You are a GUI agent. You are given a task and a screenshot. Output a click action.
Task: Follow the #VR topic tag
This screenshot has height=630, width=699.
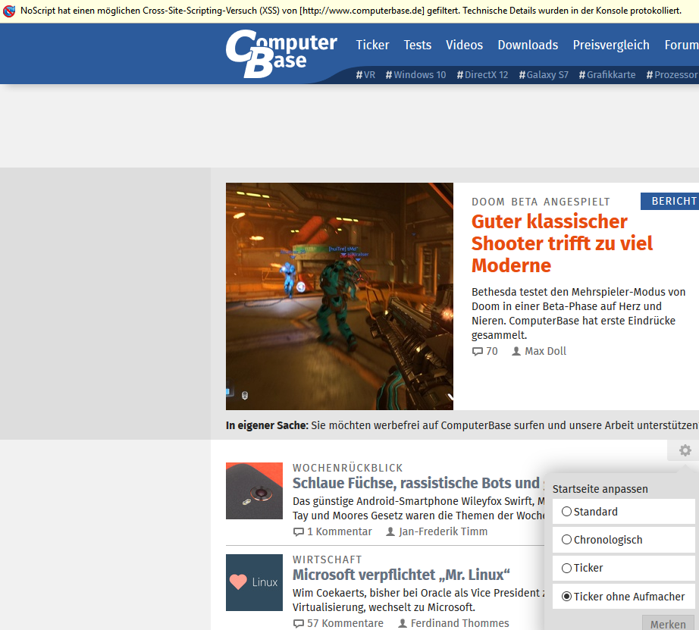click(x=365, y=75)
